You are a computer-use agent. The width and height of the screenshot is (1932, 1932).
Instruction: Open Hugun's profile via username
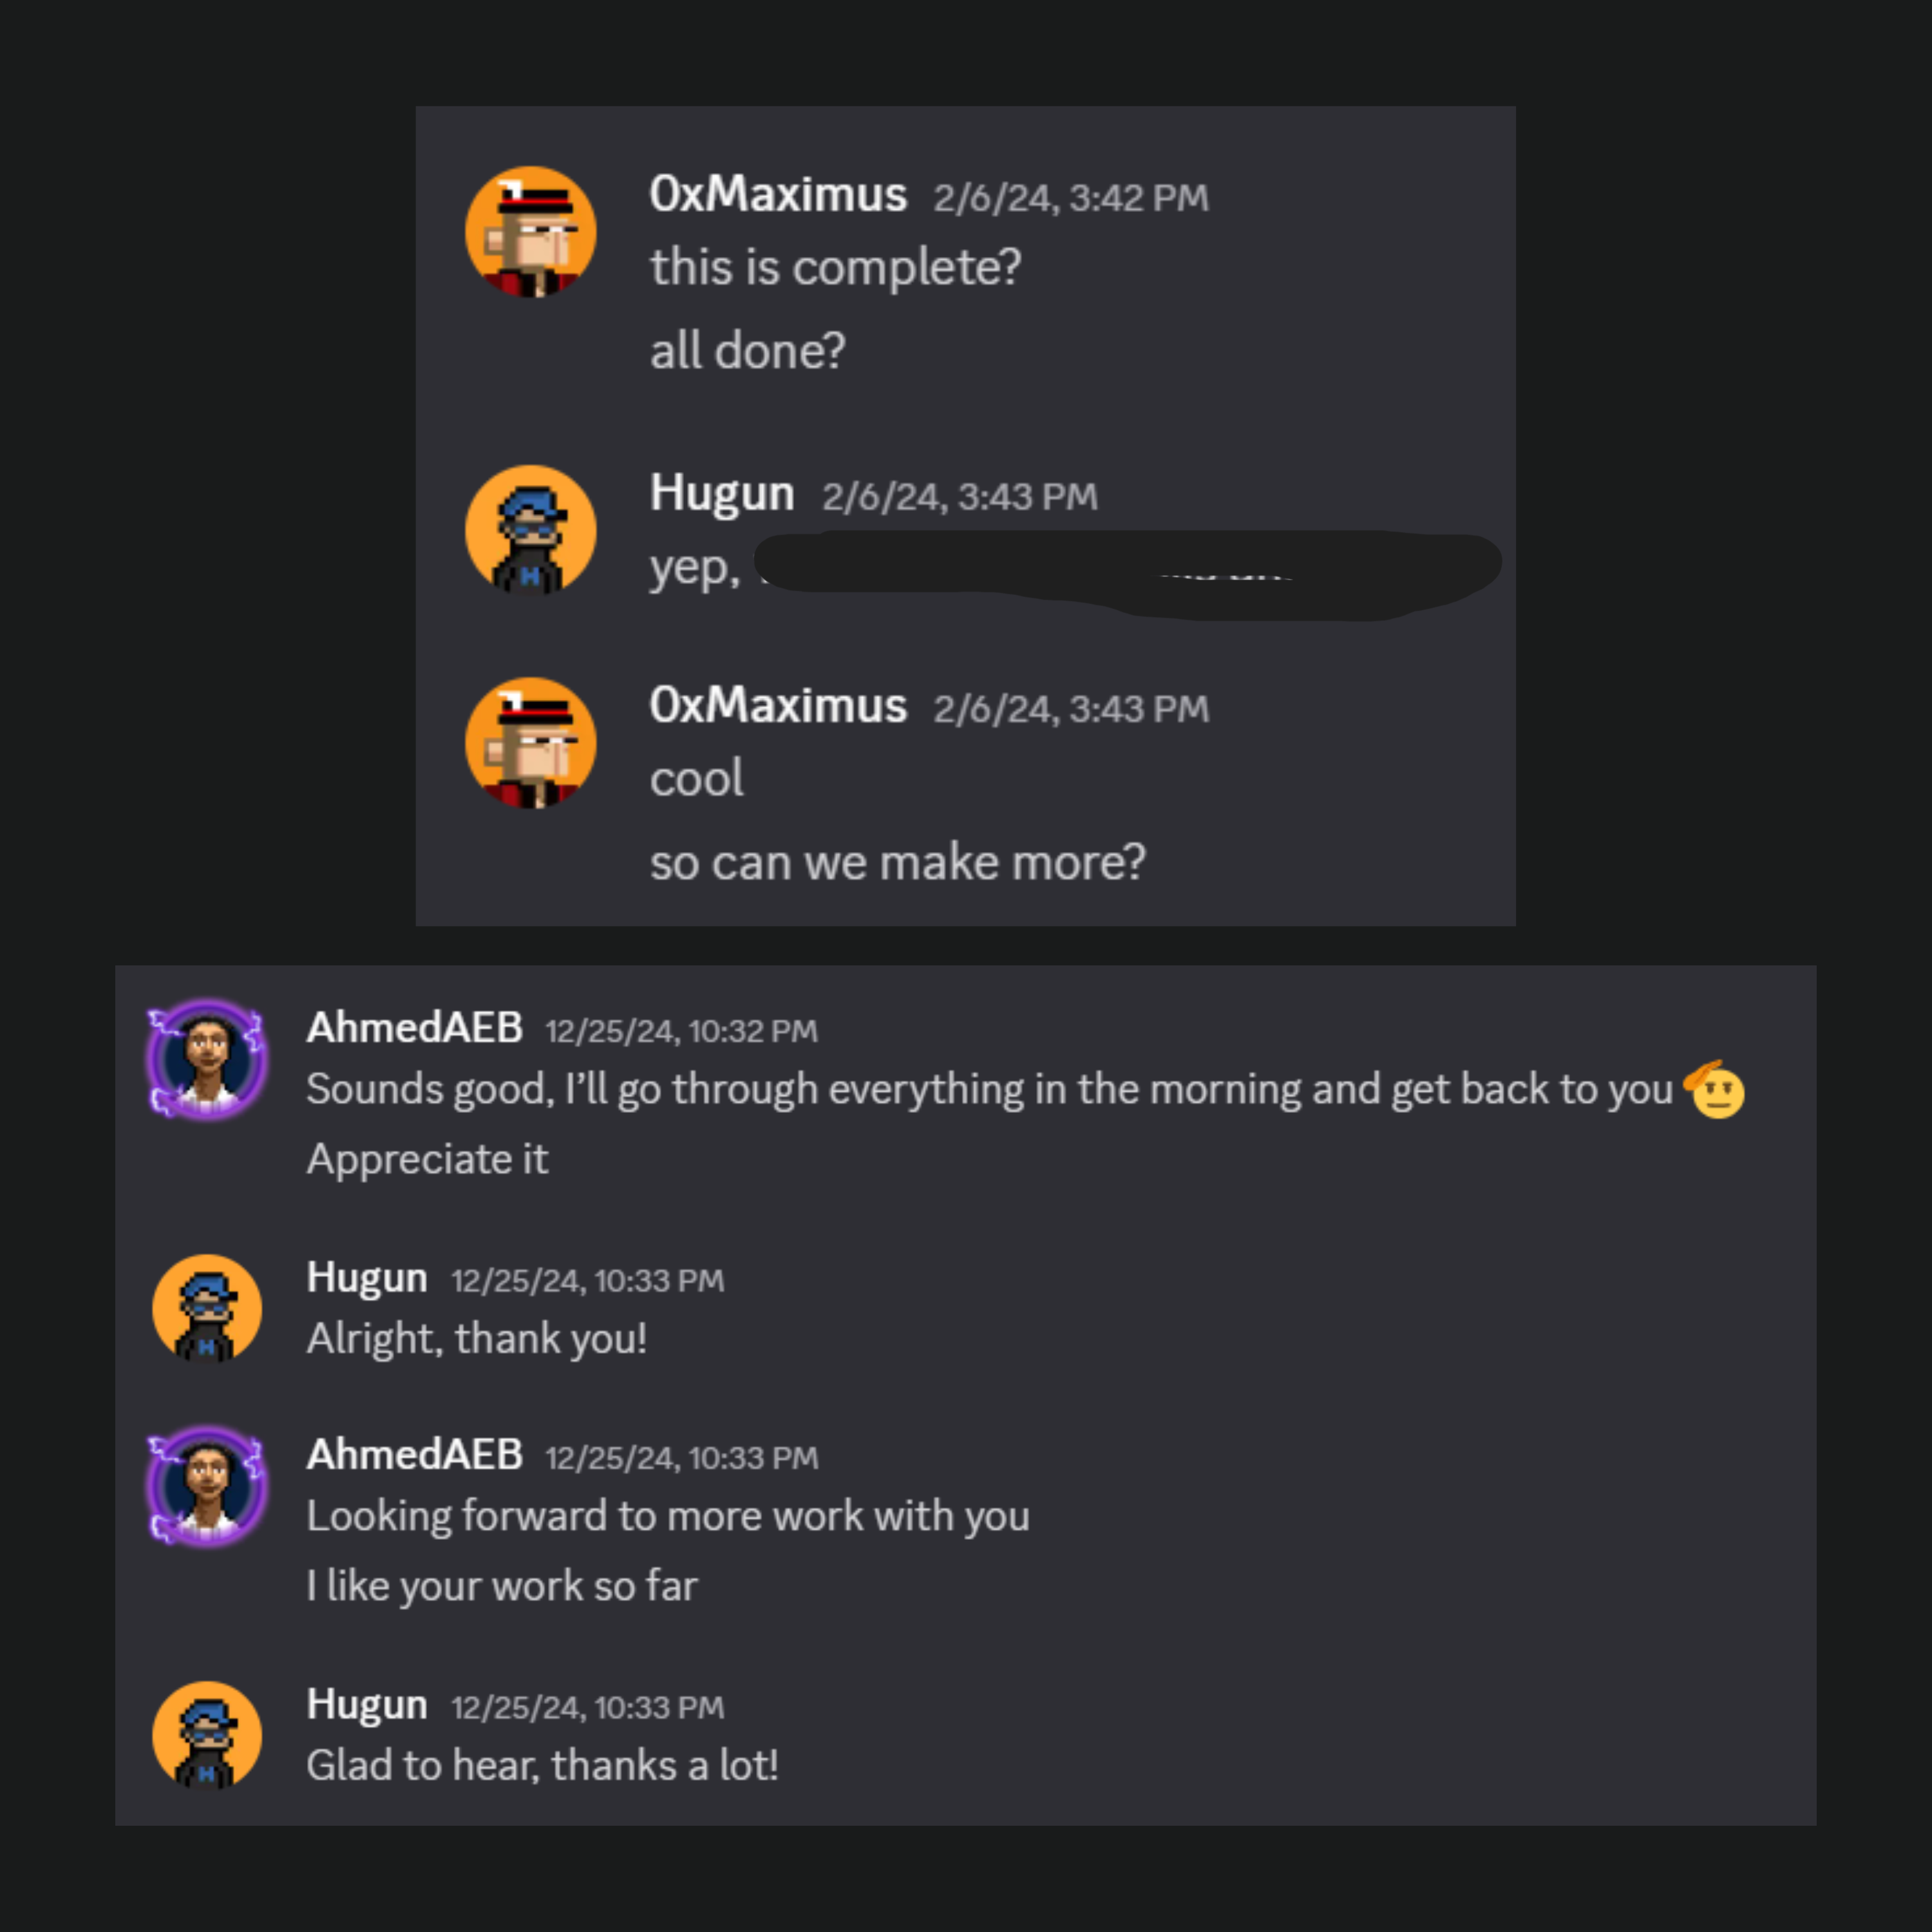point(722,493)
